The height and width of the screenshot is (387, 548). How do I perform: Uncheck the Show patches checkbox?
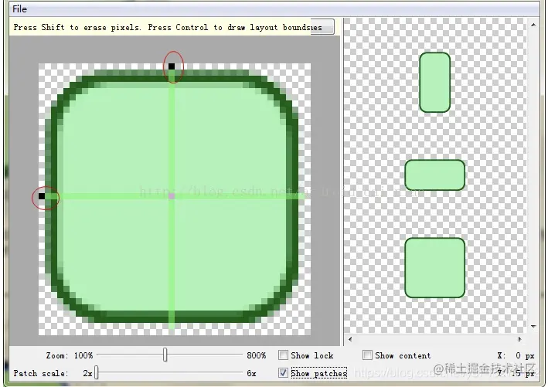coord(283,372)
